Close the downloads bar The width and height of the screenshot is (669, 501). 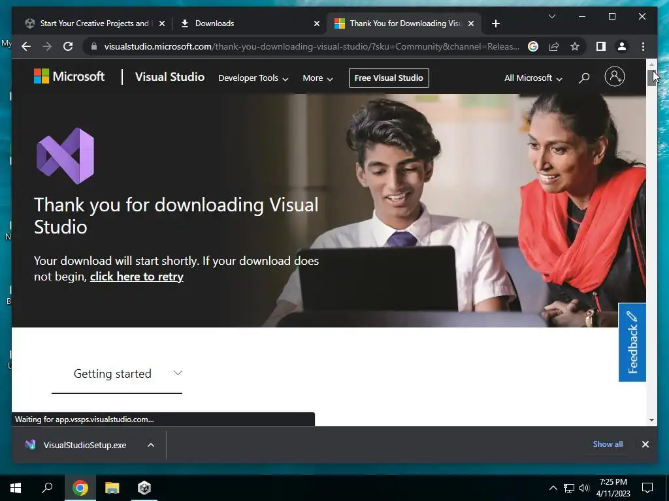click(x=645, y=444)
